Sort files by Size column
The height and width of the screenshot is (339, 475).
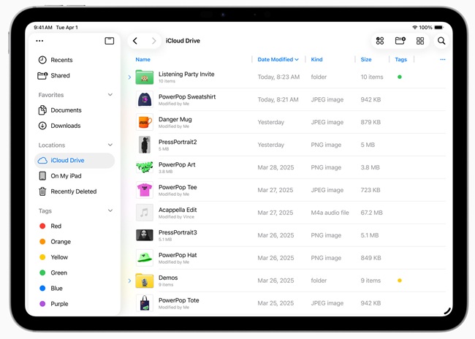pyautogui.click(x=366, y=59)
